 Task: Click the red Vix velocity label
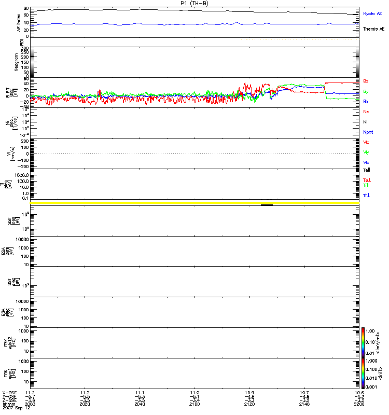click(366, 142)
